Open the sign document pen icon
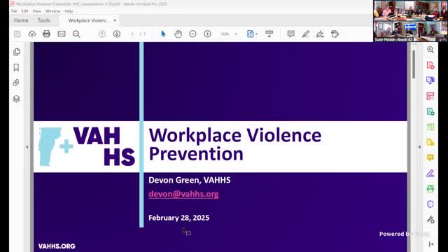 click(x=320, y=34)
